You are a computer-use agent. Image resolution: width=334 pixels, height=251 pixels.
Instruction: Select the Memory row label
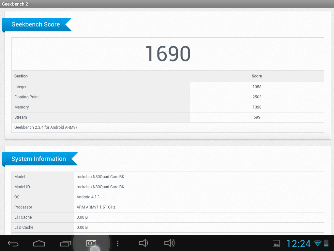pyautogui.click(x=22, y=107)
